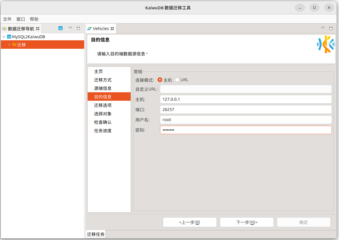Click the 迁移 folder icon in tree
The width and height of the screenshot is (339, 240).
tap(14, 44)
